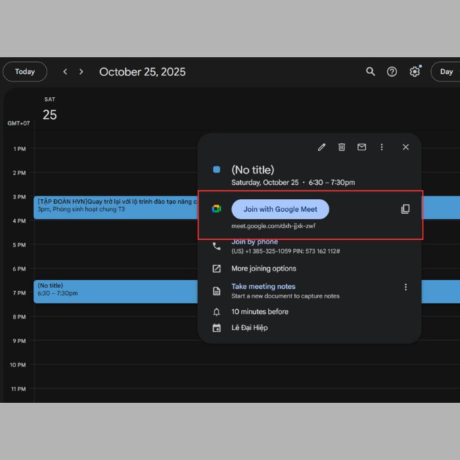The height and width of the screenshot is (460, 460).
Task: Click the Lê Đại Hiệp calendar name
Action: (250, 328)
